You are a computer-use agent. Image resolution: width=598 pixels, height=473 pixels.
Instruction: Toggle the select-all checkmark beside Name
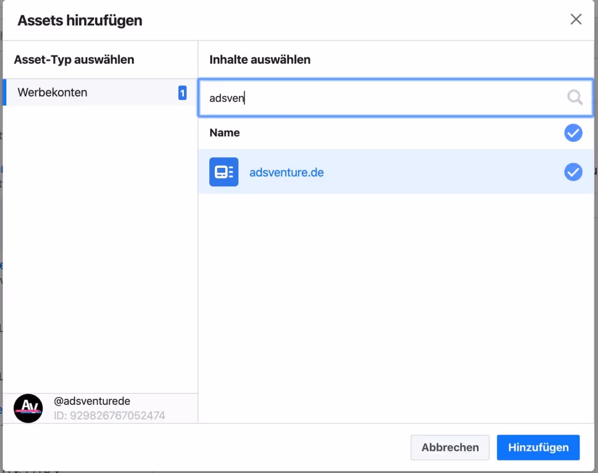click(573, 133)
